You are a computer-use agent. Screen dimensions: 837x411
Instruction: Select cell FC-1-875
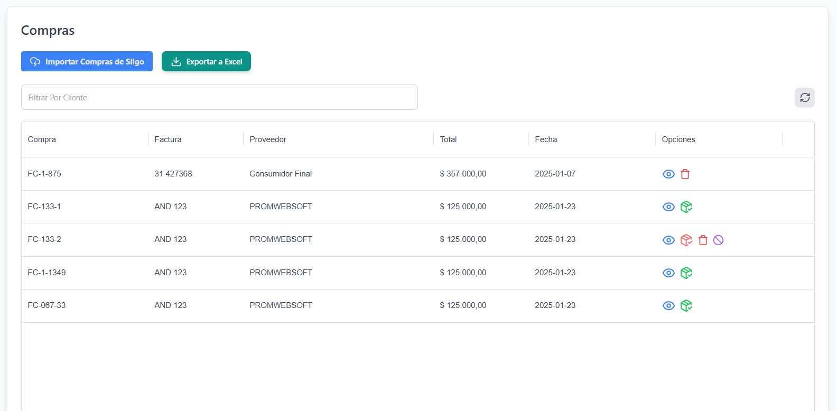pyautogui.click(x=44, y=174)
